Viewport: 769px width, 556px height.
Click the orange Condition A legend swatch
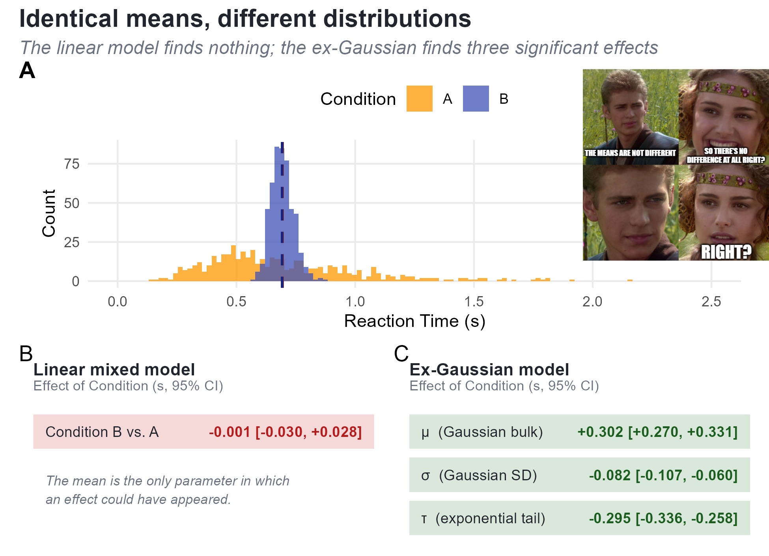pos(419,99)
